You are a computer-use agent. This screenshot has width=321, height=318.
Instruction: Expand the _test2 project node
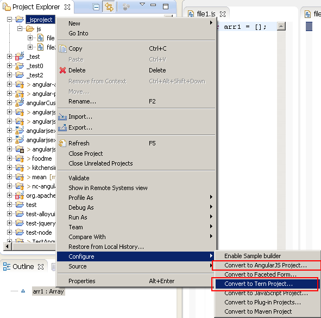pos(9,75)
